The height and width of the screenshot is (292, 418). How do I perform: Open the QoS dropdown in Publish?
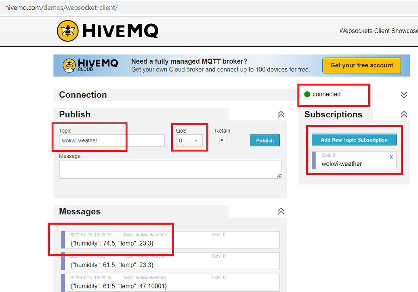189,140
